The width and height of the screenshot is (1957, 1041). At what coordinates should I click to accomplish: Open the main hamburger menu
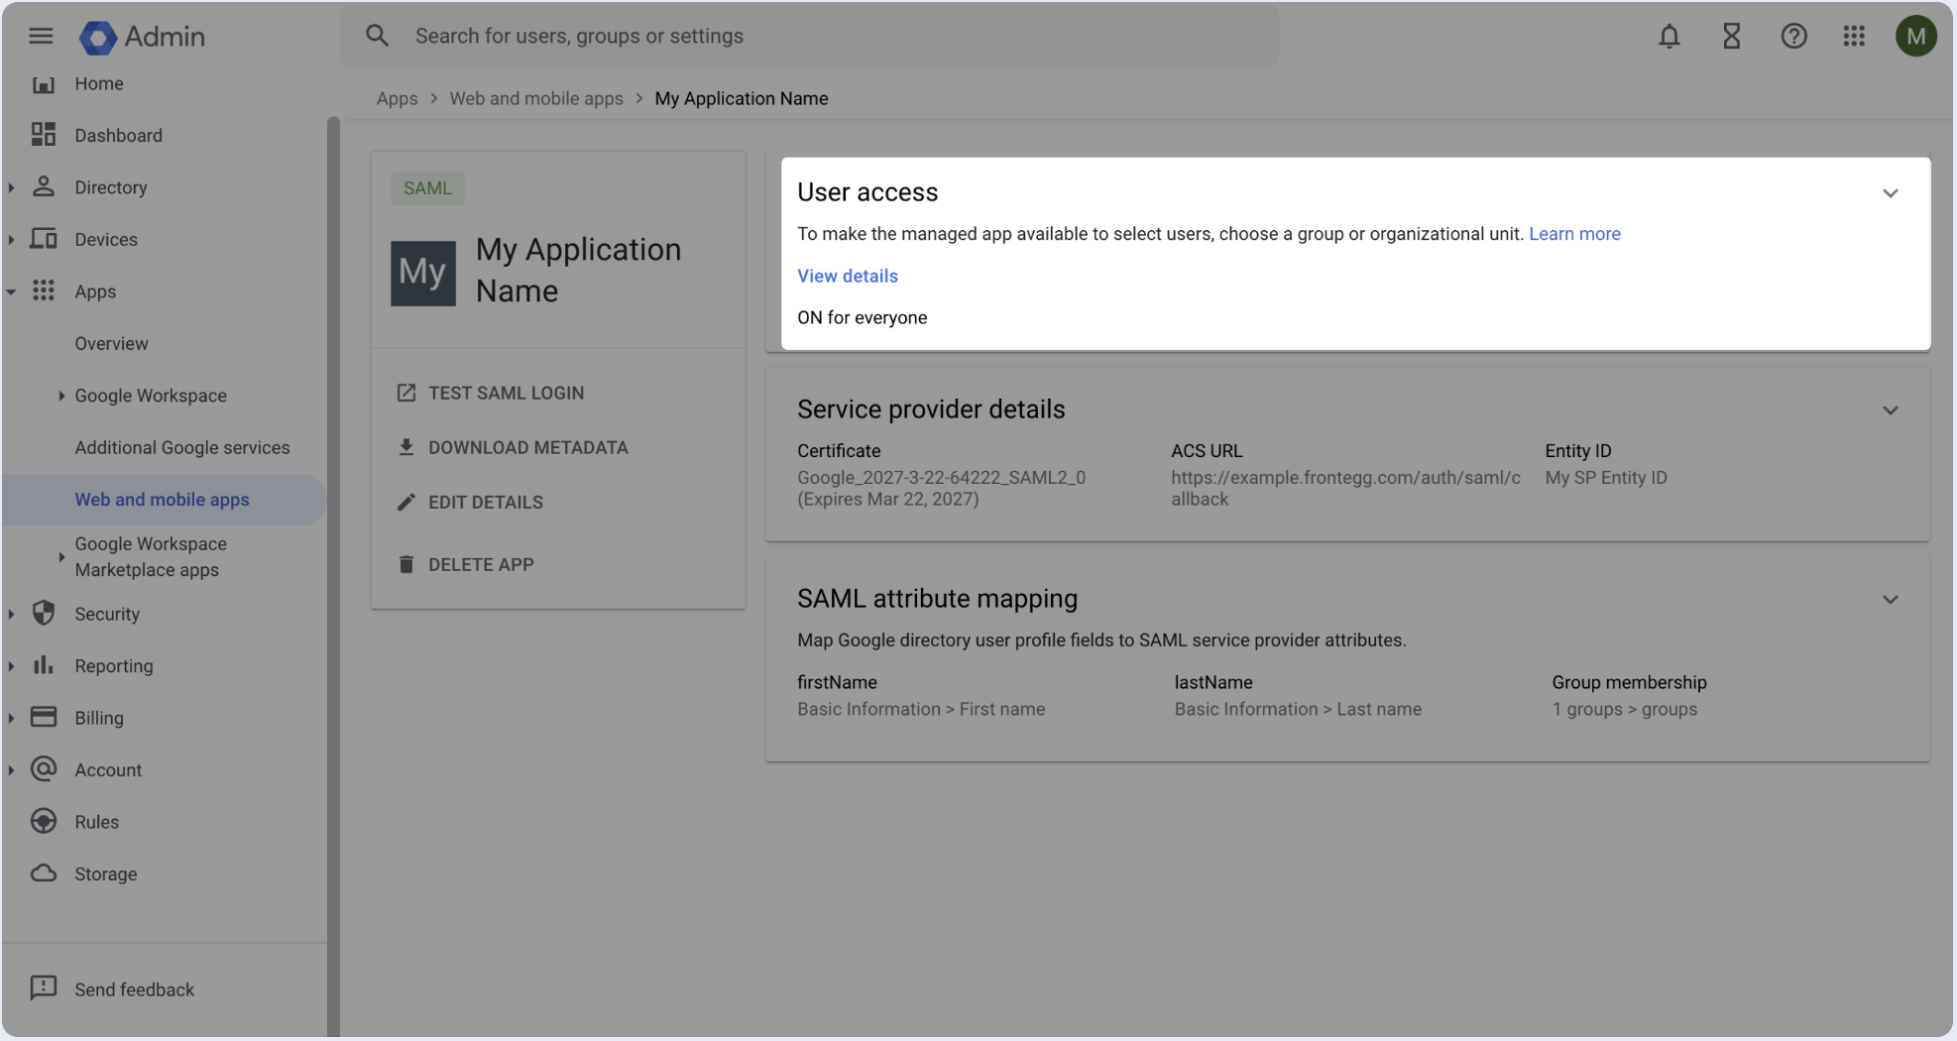point(41,37)
